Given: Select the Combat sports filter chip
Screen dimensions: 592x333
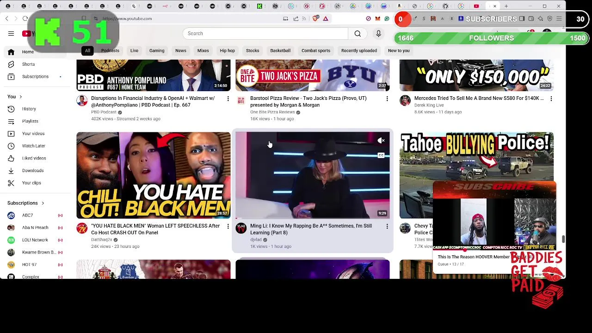Looking at the screenshot, I should pyautogui.click(x=316, y=51).
